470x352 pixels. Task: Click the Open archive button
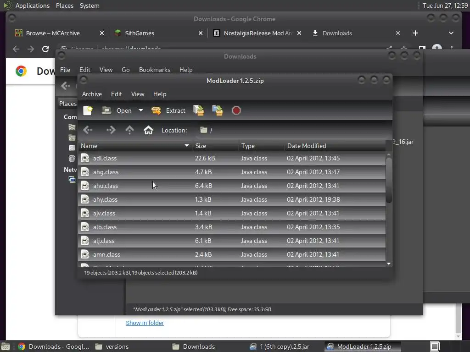(x=117, y=110)
